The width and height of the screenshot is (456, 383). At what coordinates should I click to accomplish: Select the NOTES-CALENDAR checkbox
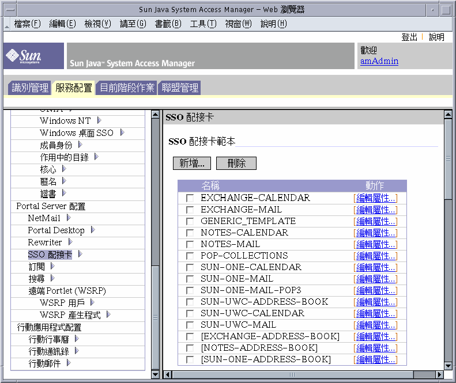[x=190, y=233]
